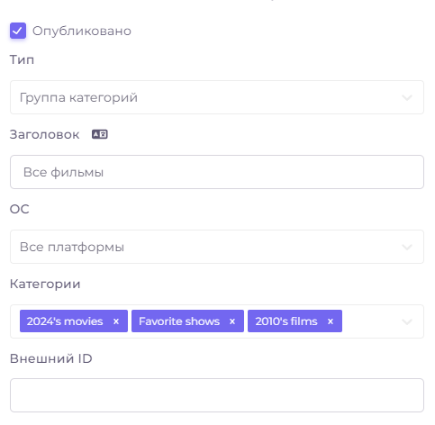The height and width of the screenshot is (425, 435).
Task: Select the 2010's films tag label
Action: point(286,321)
